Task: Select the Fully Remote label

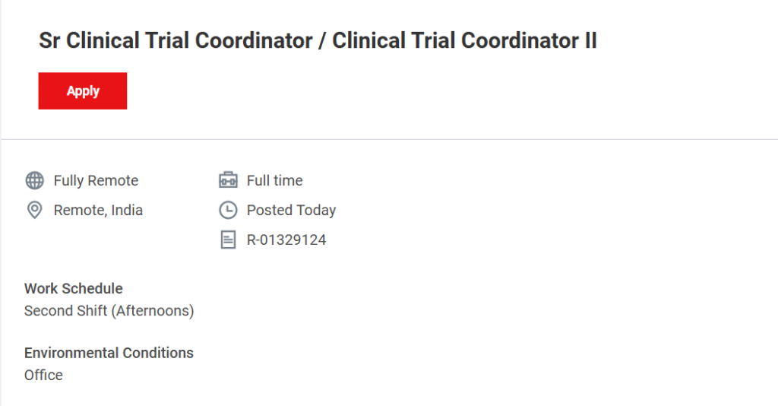Action: tap(96, 180)
